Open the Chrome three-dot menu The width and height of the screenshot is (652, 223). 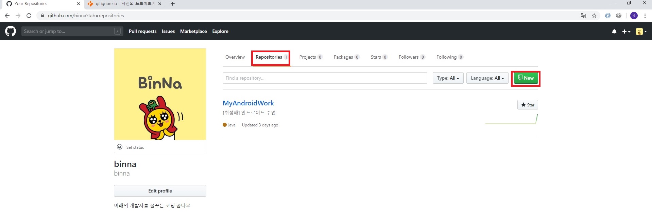tap(645, 16)
